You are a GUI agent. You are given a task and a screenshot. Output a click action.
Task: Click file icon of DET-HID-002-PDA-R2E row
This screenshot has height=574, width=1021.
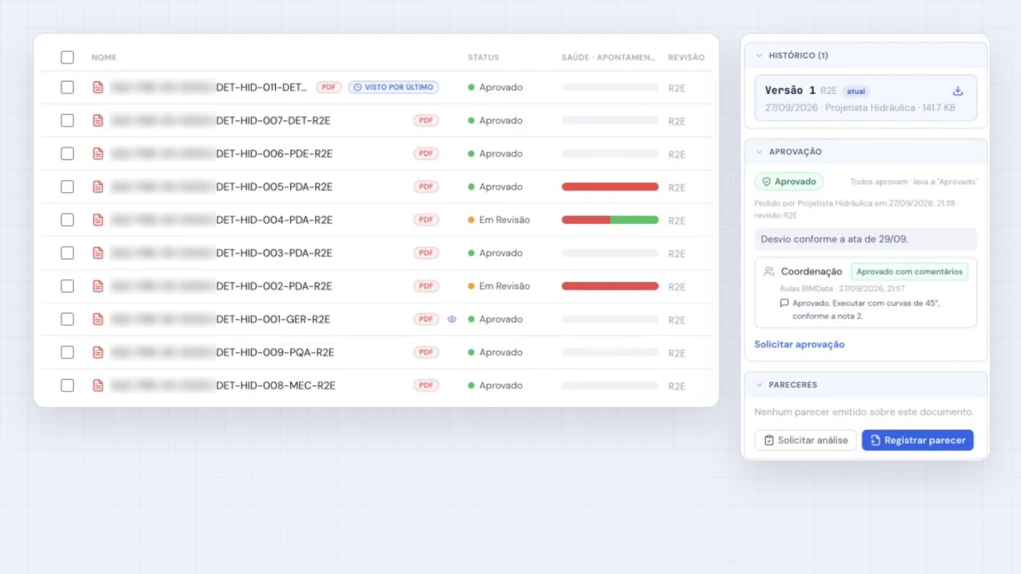[98, 286]
